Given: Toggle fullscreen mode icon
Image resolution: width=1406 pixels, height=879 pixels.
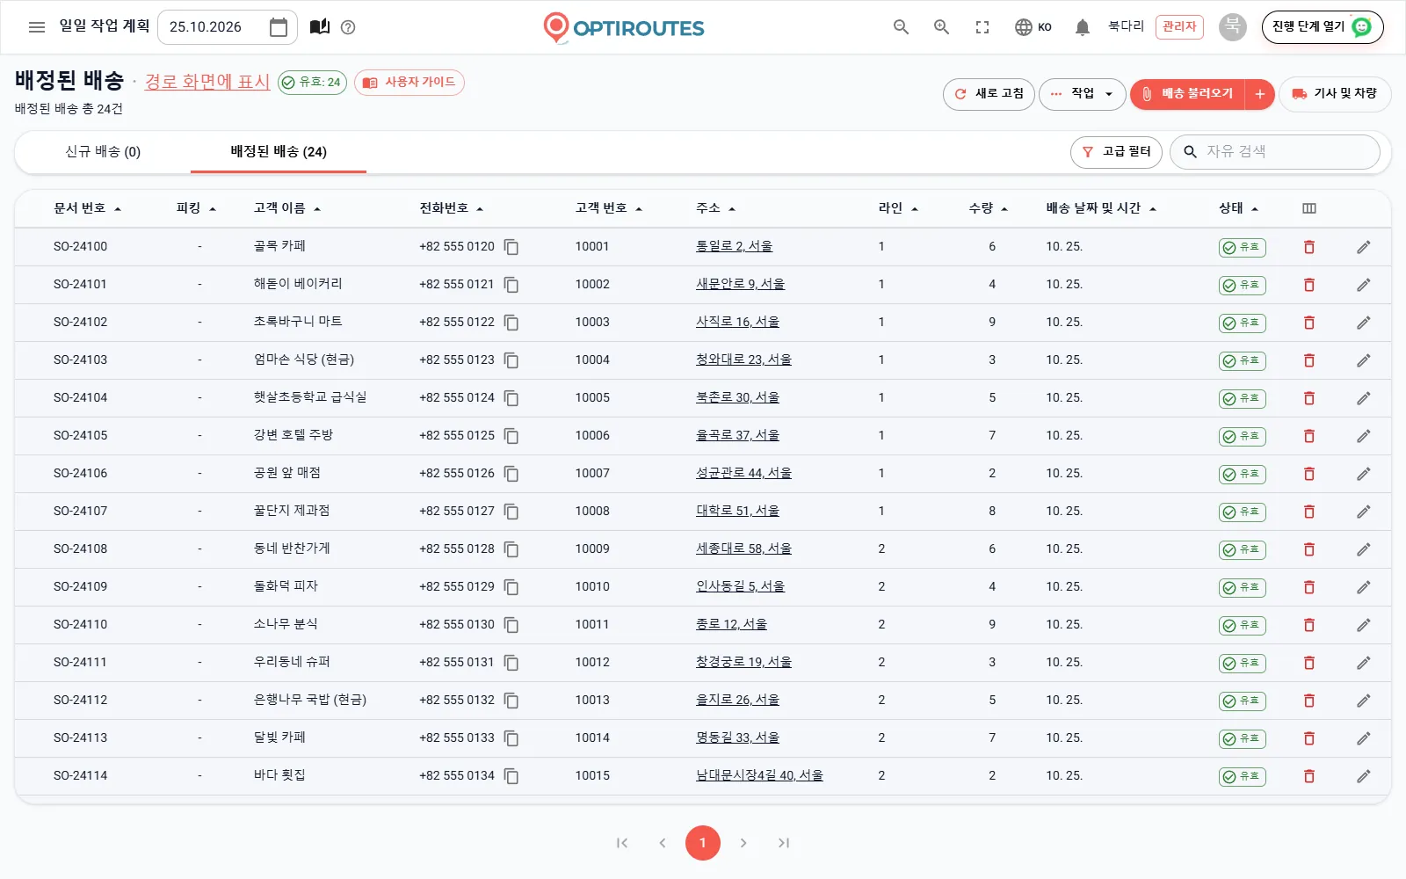Looking at the screenshot, I should pyautogui.click(x=982, y=27).
